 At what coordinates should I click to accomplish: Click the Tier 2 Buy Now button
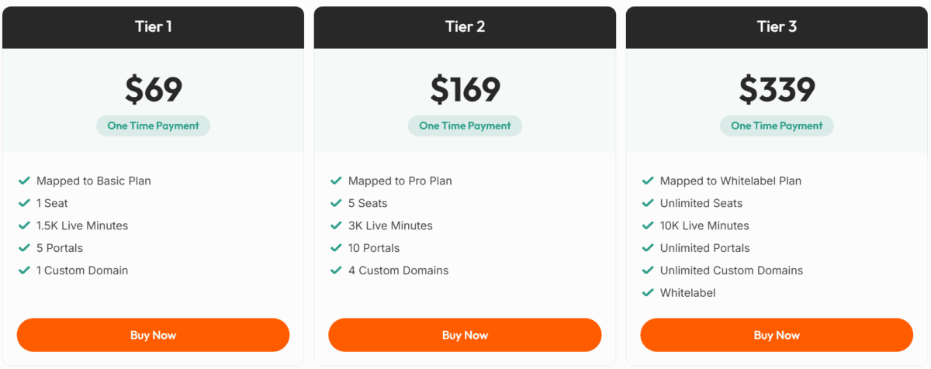coord(465,335)
